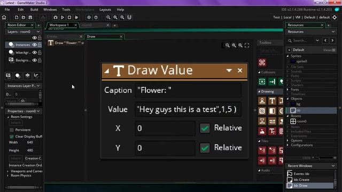
Task: Select object bb in resource tree
Action: (298, 110)
